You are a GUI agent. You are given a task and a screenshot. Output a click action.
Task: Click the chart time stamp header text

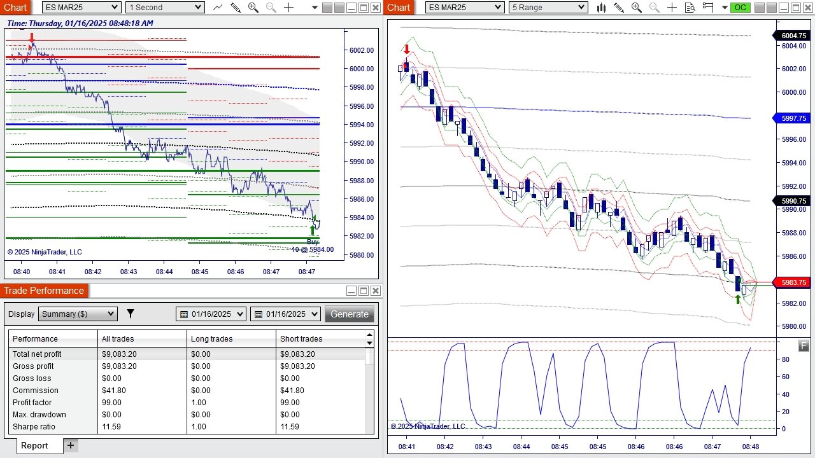pos(80,23)
